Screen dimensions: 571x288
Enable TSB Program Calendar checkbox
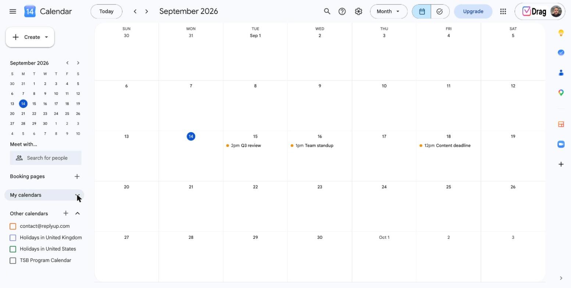pyautogui.click(x=13, y=260)
